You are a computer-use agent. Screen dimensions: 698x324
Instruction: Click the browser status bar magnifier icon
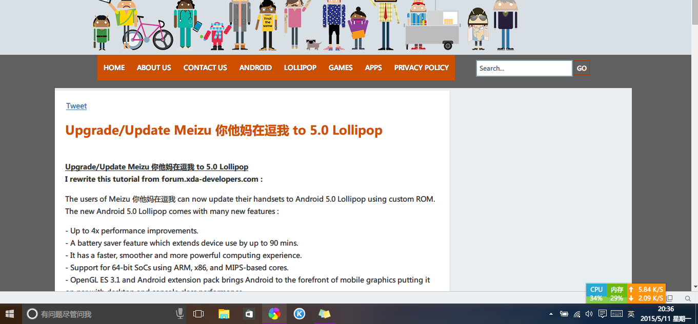click(x=688, y=298)
